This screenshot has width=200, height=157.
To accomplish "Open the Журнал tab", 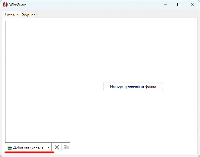I will point(29,15).
